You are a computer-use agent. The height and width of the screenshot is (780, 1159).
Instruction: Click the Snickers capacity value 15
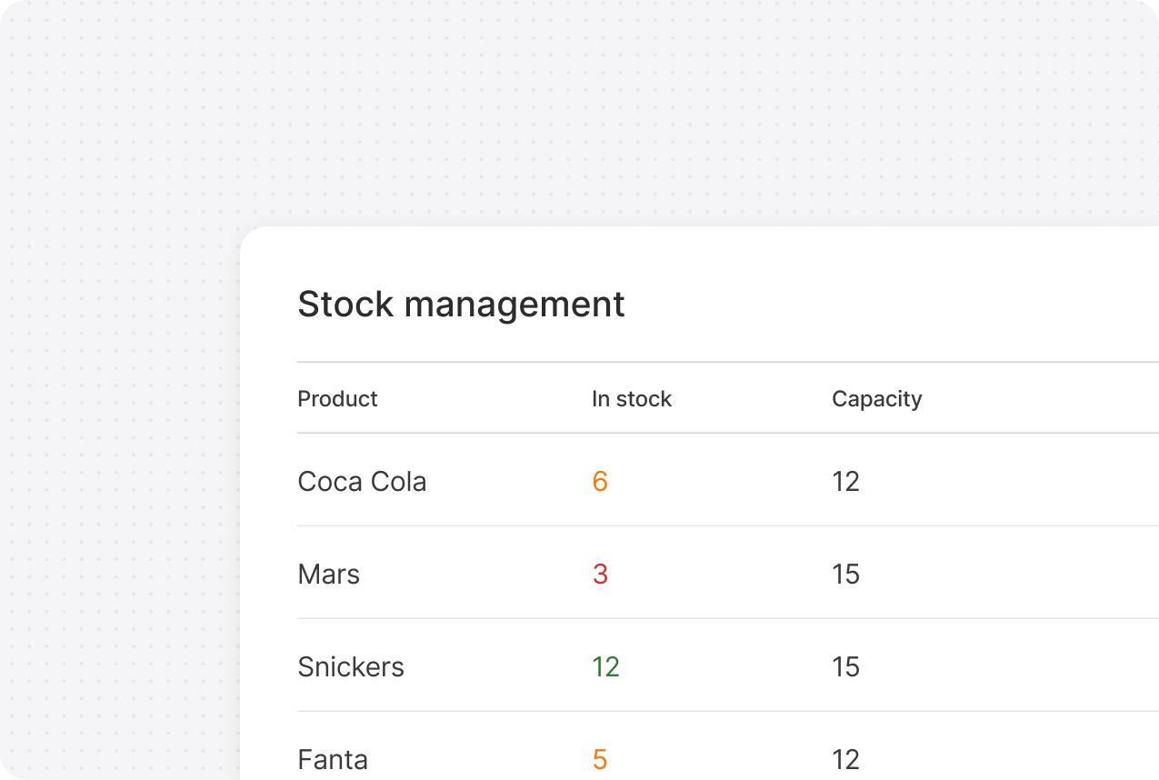(845, 667)
